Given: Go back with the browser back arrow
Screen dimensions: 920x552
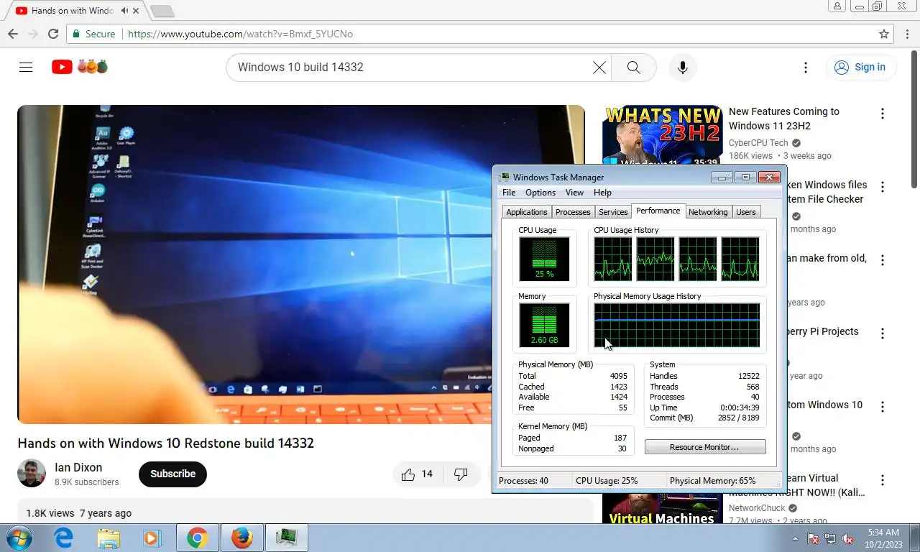Looking at the screenshot, I should point(13,34).
